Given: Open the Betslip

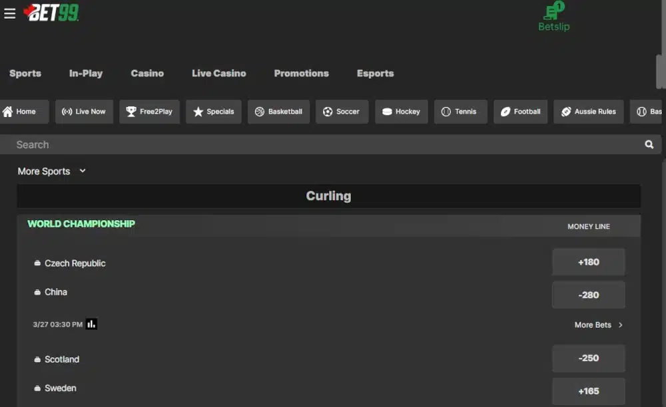Looking at the screenshot, I should click(x=553, y=16).
